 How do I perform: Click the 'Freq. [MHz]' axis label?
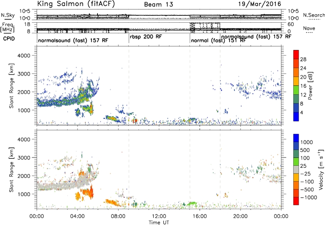7,27
